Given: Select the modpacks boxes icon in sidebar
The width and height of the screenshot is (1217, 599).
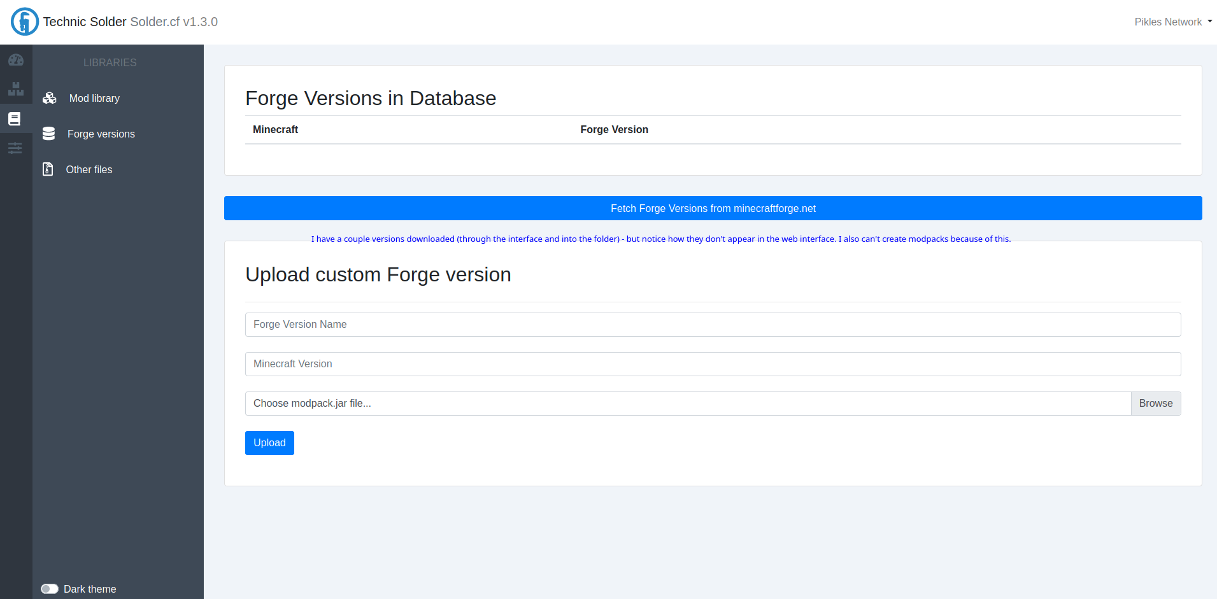Looking at the screenshot, I should 16,89.
